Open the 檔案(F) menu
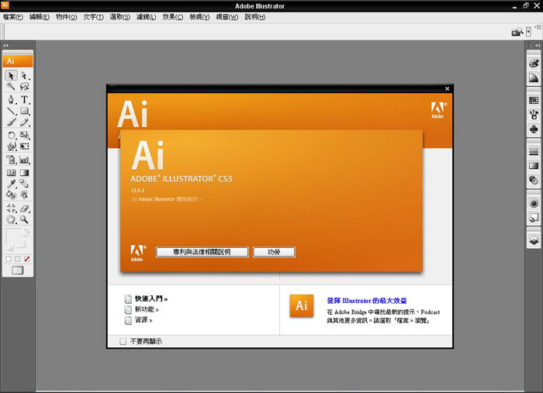This screenshot has width=543, height=393. pyautogui.click(x=13, y=17)
